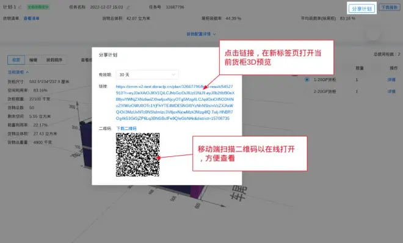
Task: Collapse the 当前货柜 info section
Action: pyautogui.click(x=18, y=72)
